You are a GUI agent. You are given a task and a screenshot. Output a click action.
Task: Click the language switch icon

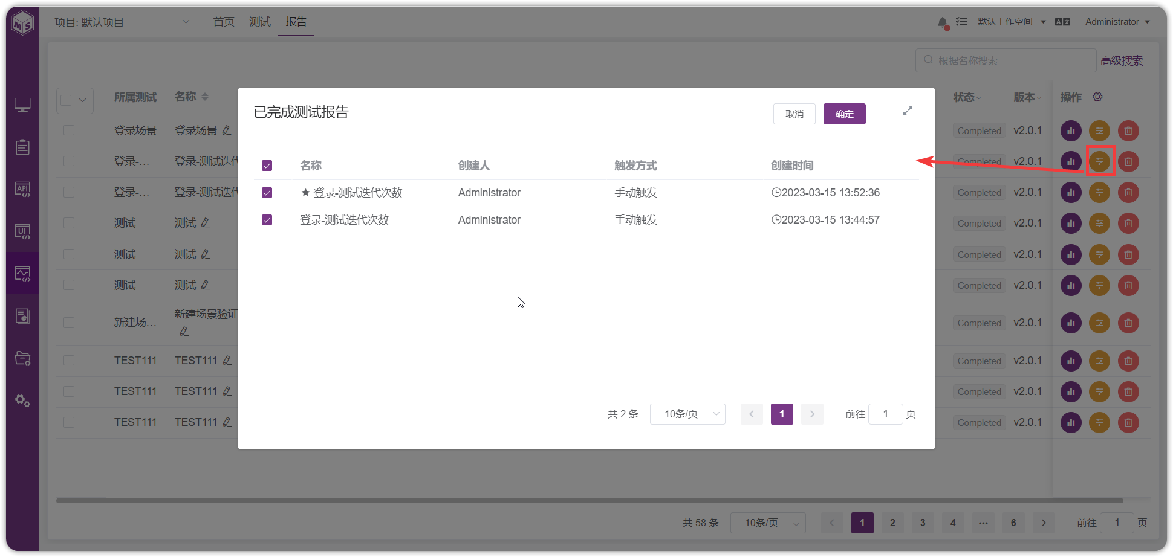[1062, 22]
